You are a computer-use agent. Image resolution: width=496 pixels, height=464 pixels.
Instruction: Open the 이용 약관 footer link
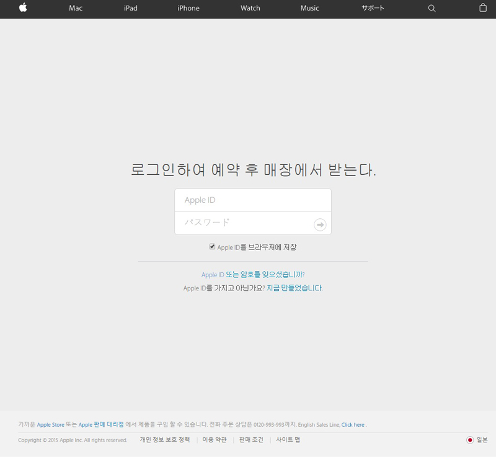click(x=215, y=440)
